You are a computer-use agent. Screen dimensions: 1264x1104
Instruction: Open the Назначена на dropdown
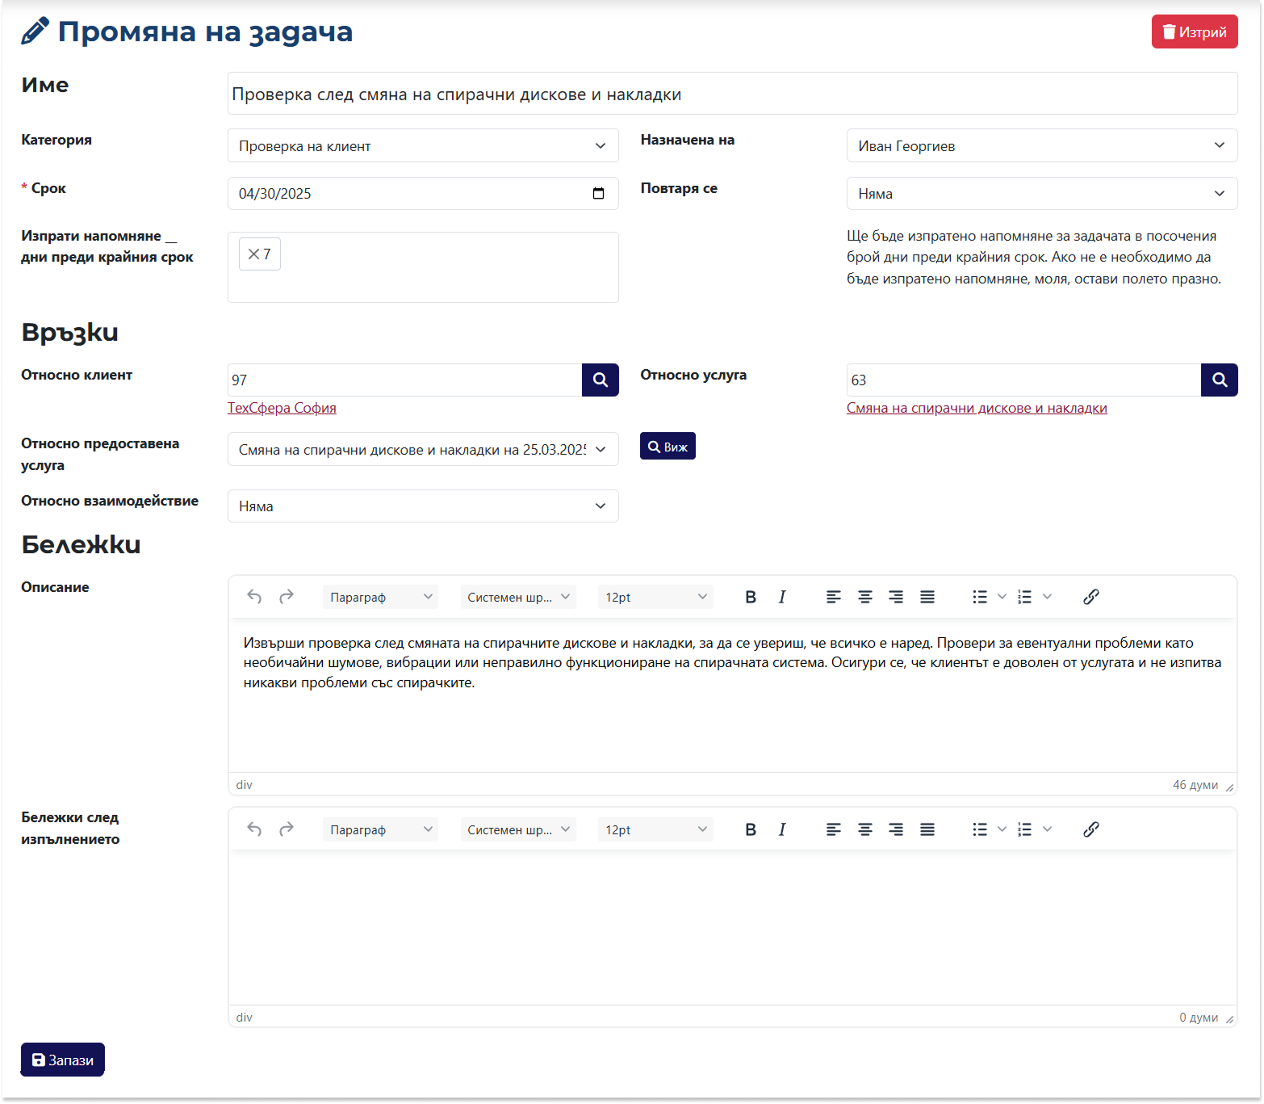click(x=1042, y=145)
